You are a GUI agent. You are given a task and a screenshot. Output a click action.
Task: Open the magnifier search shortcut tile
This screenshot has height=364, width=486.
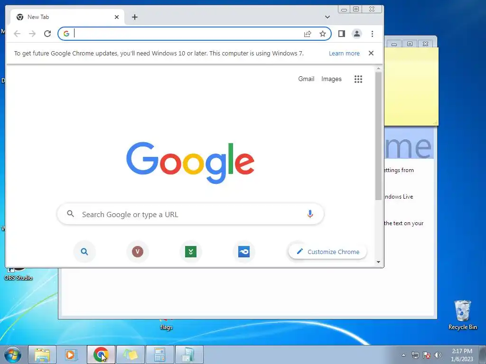click(84, 252)
